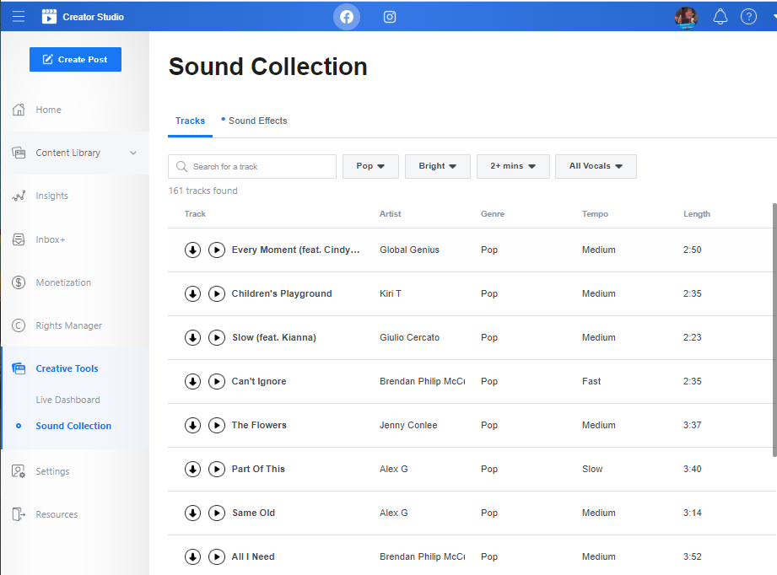Viewport: 777px width, 575px height.
Task: Click the track title Can't Ignore
Action: pyautogui.click(x=259, y=381)
